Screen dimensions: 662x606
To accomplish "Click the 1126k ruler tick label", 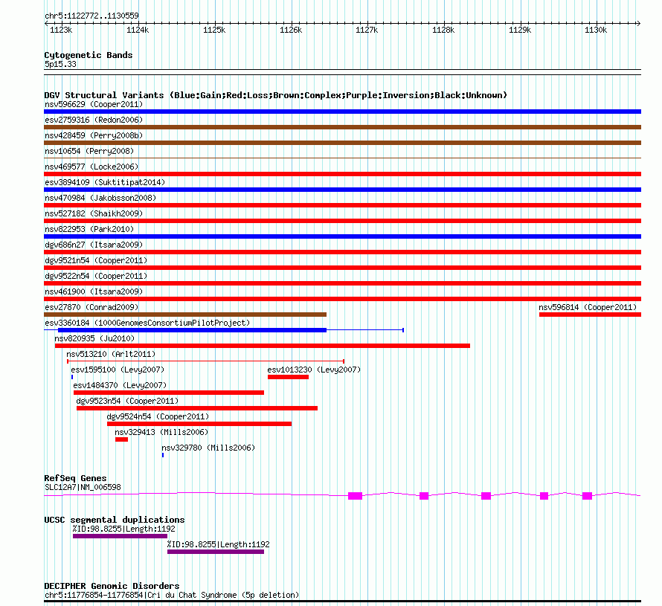I will 291,30.
